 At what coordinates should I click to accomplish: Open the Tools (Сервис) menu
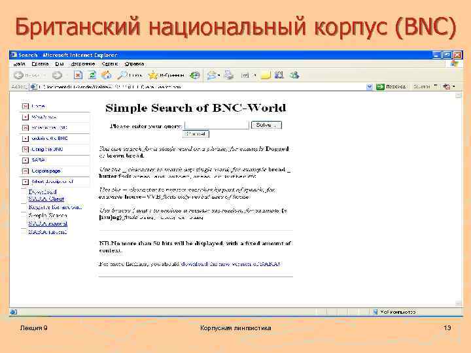110,64
